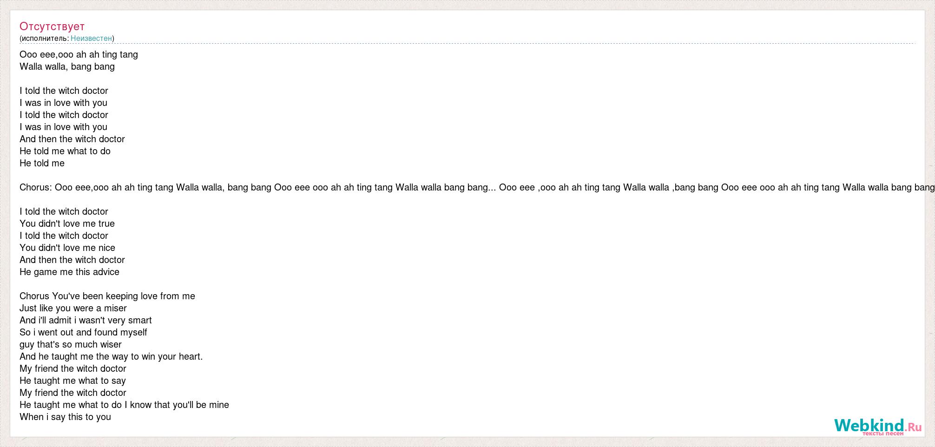
Task: Click the song title Отсутствует
Action: pyautogui.click(x=52, y=26)
